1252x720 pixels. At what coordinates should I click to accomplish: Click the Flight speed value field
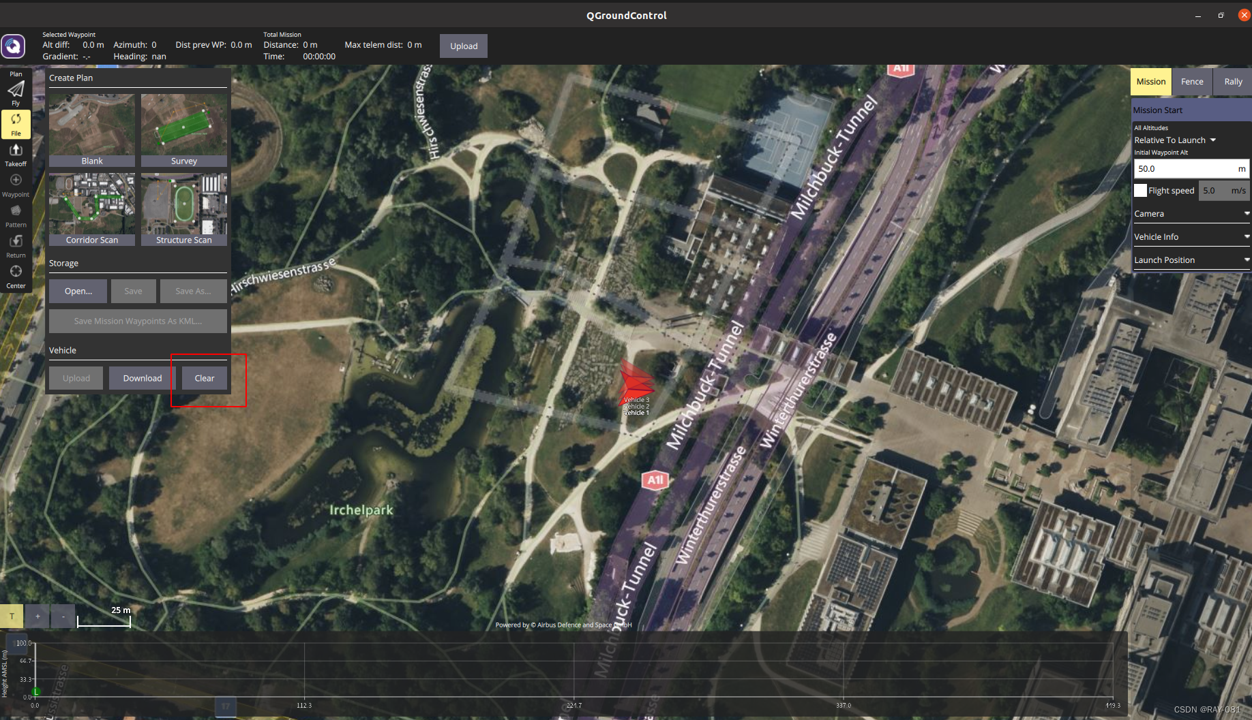(1224, 191)
